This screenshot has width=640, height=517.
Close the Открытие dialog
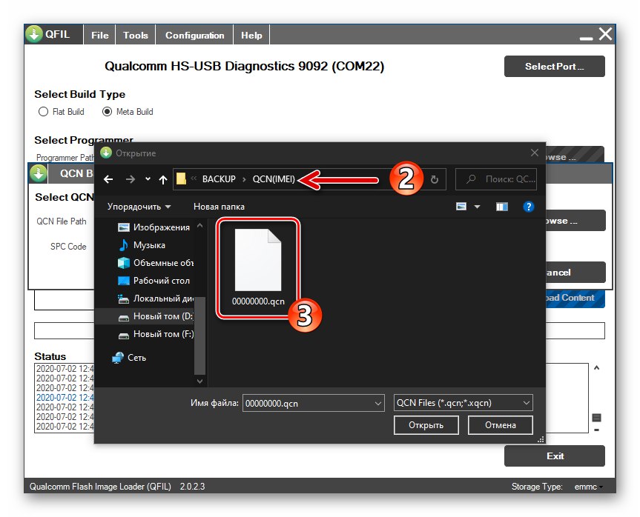[534, 153]
